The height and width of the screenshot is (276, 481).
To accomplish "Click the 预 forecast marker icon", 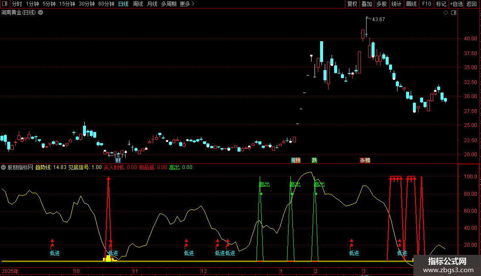I will tap(298, 161).
